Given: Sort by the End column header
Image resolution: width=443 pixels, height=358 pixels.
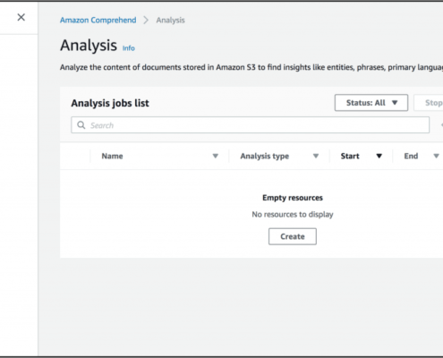Looking at the screenshot, I should pos(411,156).
